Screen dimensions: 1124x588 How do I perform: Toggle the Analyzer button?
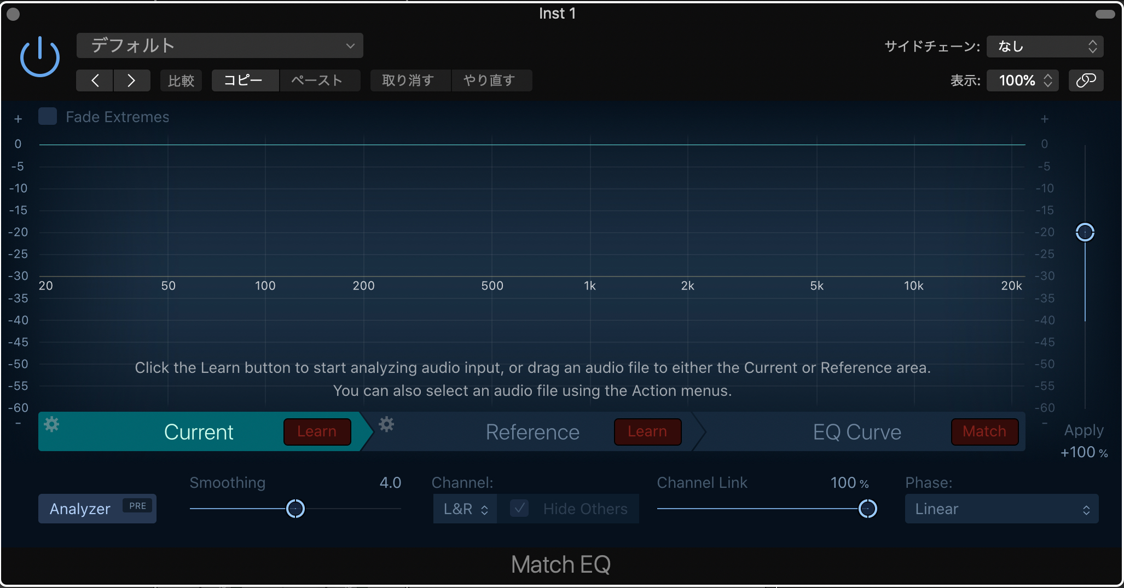(x=97, y=509)
